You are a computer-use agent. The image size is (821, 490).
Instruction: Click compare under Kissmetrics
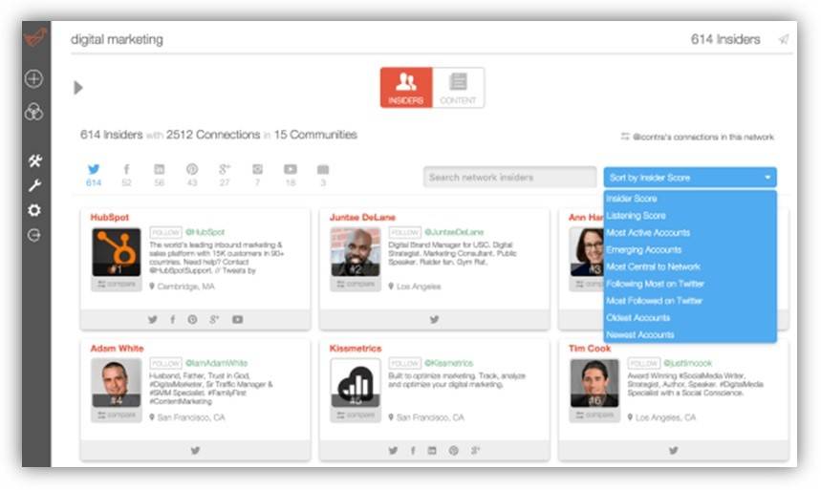coord(356,415)
